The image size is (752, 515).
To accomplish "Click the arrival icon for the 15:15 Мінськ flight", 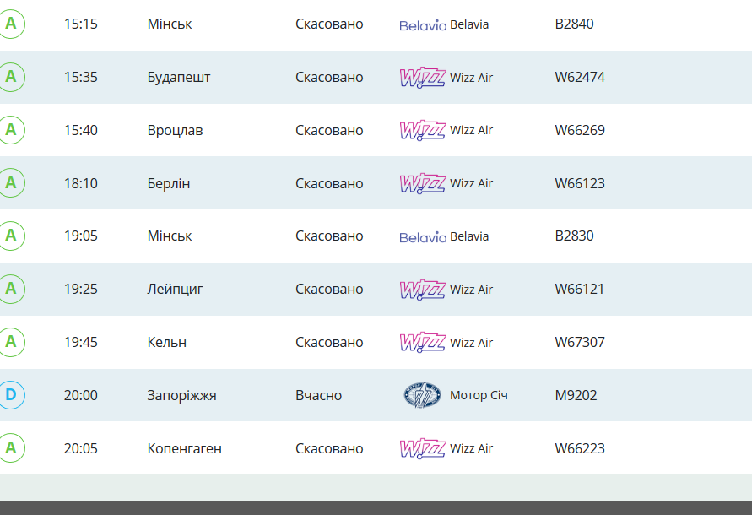I will pyautogui.click(x=11, y=24).
